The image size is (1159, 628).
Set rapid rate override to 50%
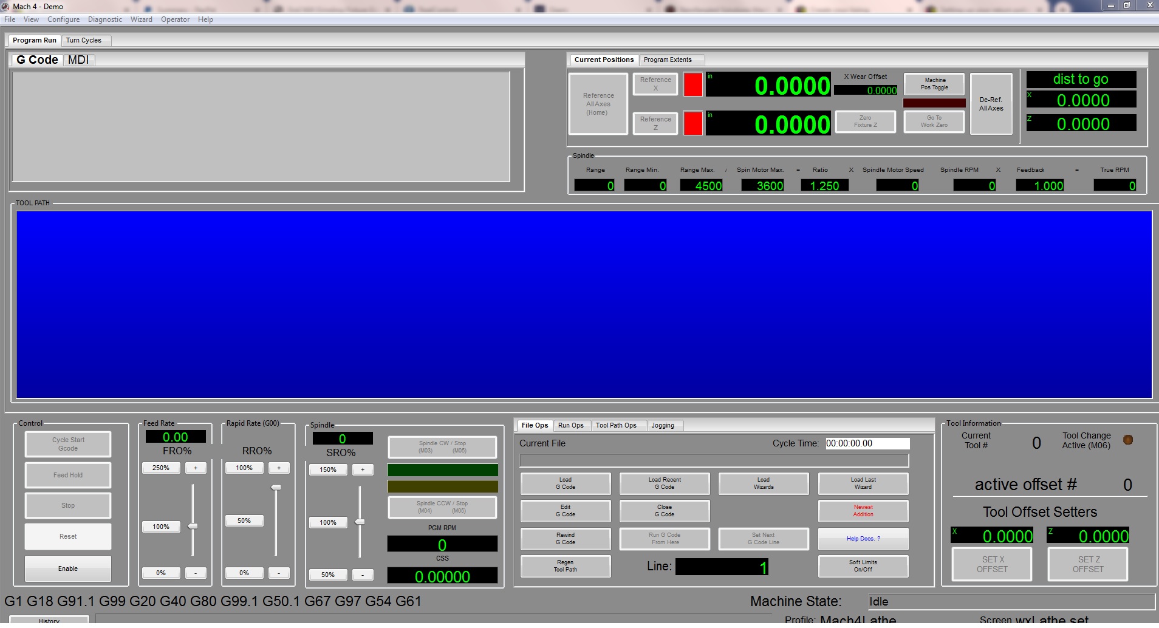click(x=244, y=521)
